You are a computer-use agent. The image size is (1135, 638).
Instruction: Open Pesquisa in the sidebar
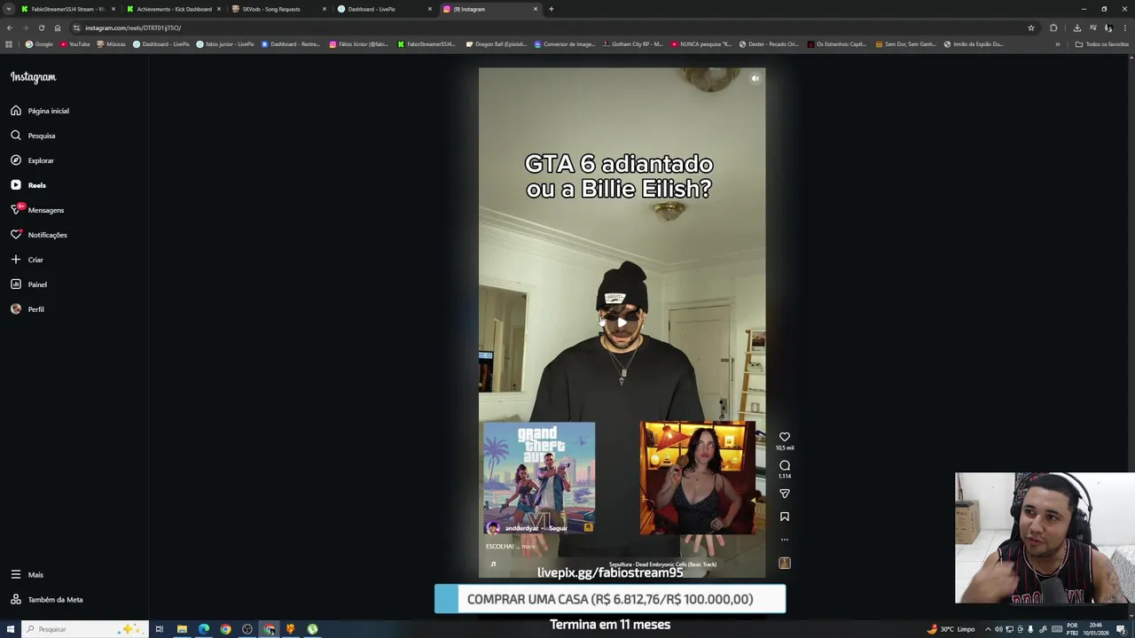[34, 136]
